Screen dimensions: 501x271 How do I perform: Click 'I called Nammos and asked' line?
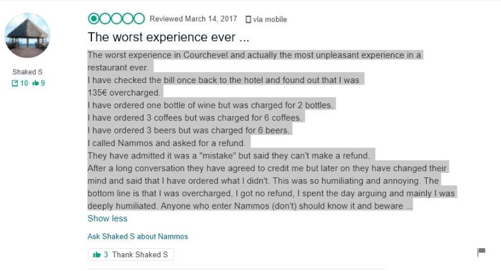pos(167,142)
